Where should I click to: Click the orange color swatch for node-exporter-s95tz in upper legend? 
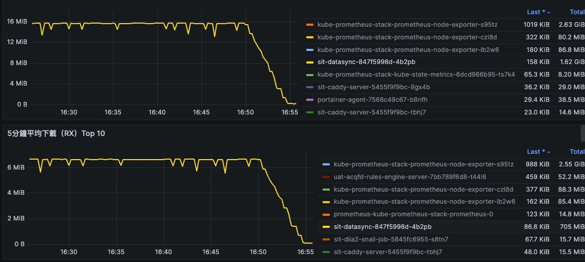309,25
